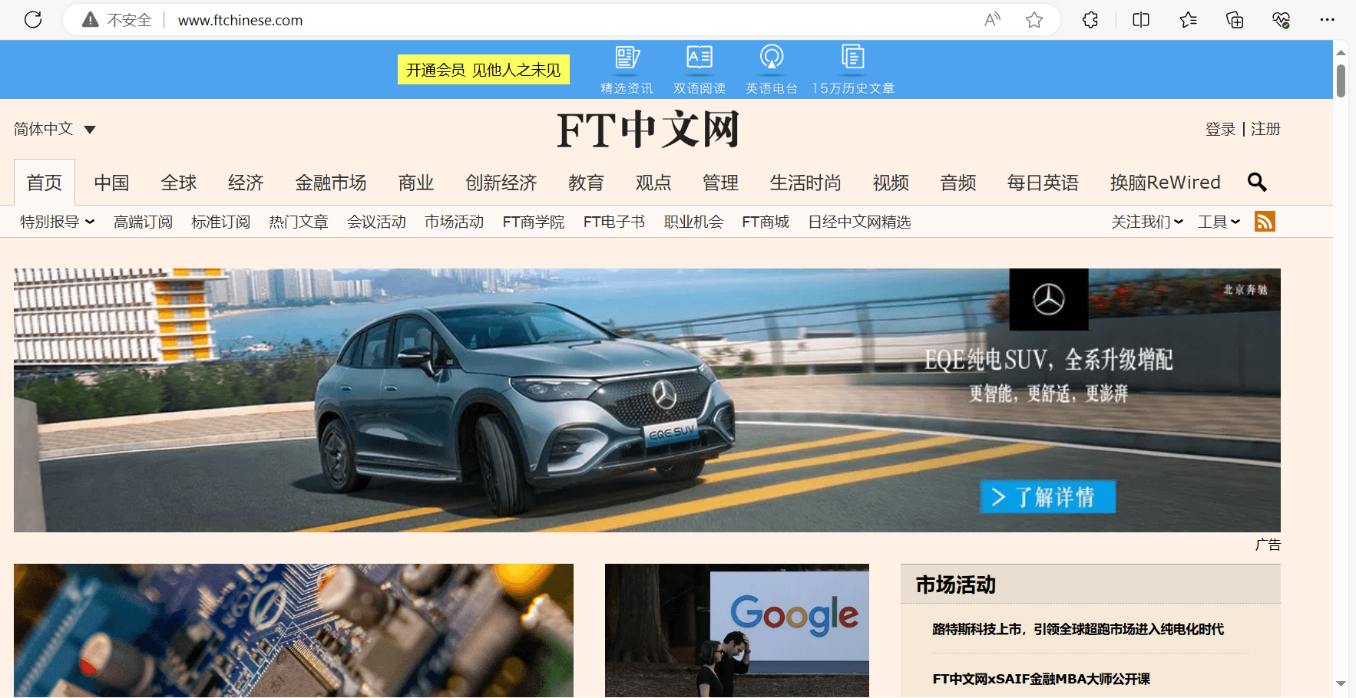Open the 教育 section
The height and width of the screenshot is (698, 1356).
tap(586, 183)
